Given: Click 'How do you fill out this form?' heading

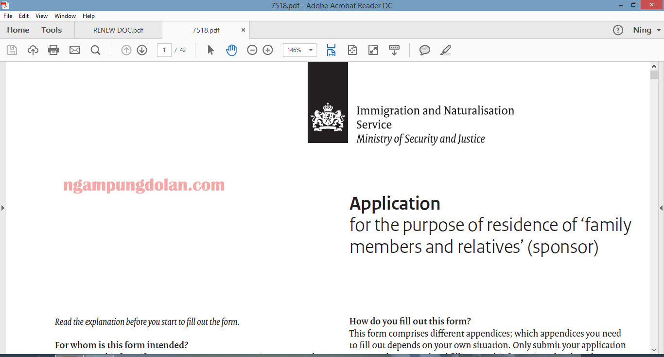Looking at the screenshot, I should coord(410,321).
